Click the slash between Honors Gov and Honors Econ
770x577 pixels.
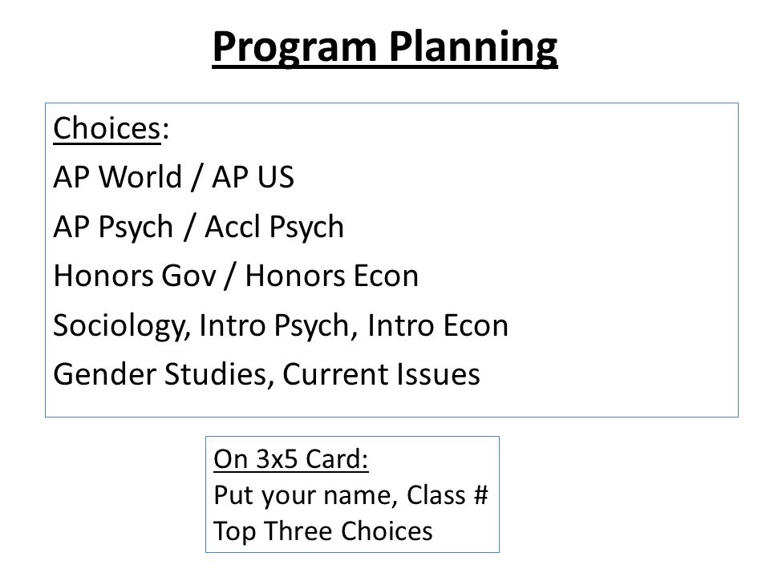coord(230,276)
